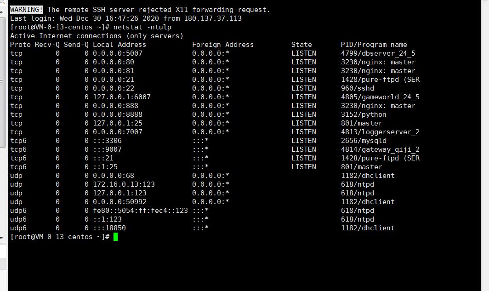489x291 pixels.
Task: Click the 960/sshd process entry
Action: 357,88
